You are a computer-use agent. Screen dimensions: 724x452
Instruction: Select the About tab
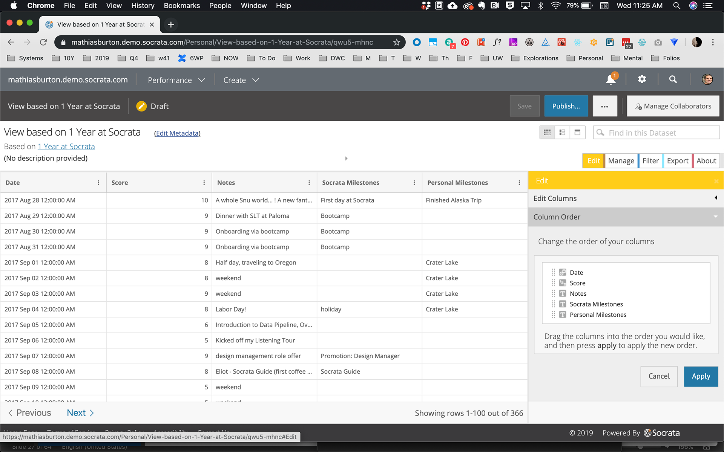pos(706,161)
